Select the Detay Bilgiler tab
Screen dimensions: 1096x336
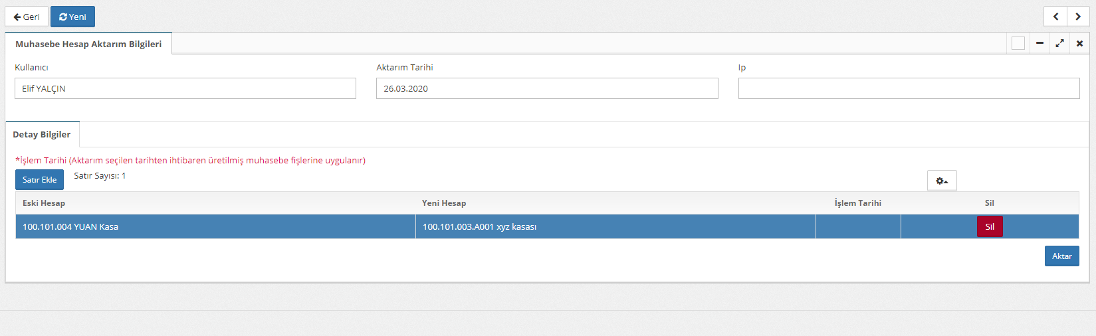coord(42,134)
